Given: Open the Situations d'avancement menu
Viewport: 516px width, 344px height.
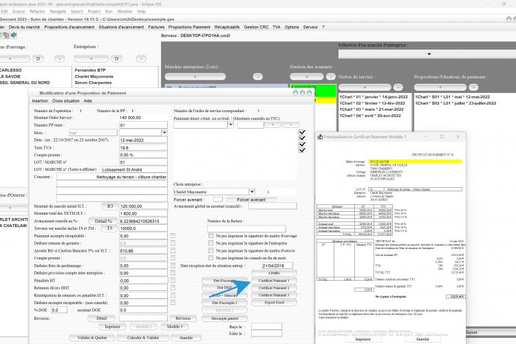Looking at the screenshot, I should click(x=121, y=27).
